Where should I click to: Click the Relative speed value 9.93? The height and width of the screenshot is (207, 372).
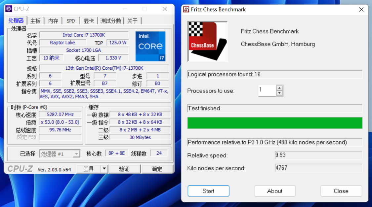pos(318,155)
